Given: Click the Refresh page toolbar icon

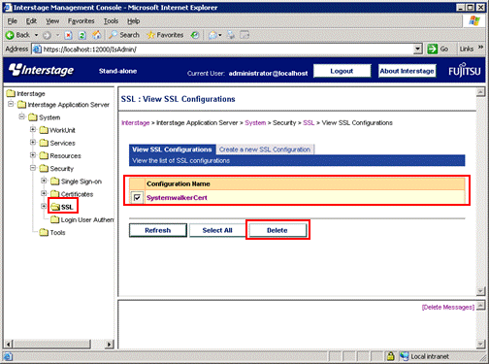Looking at the screenshot, I should point(82,35).
